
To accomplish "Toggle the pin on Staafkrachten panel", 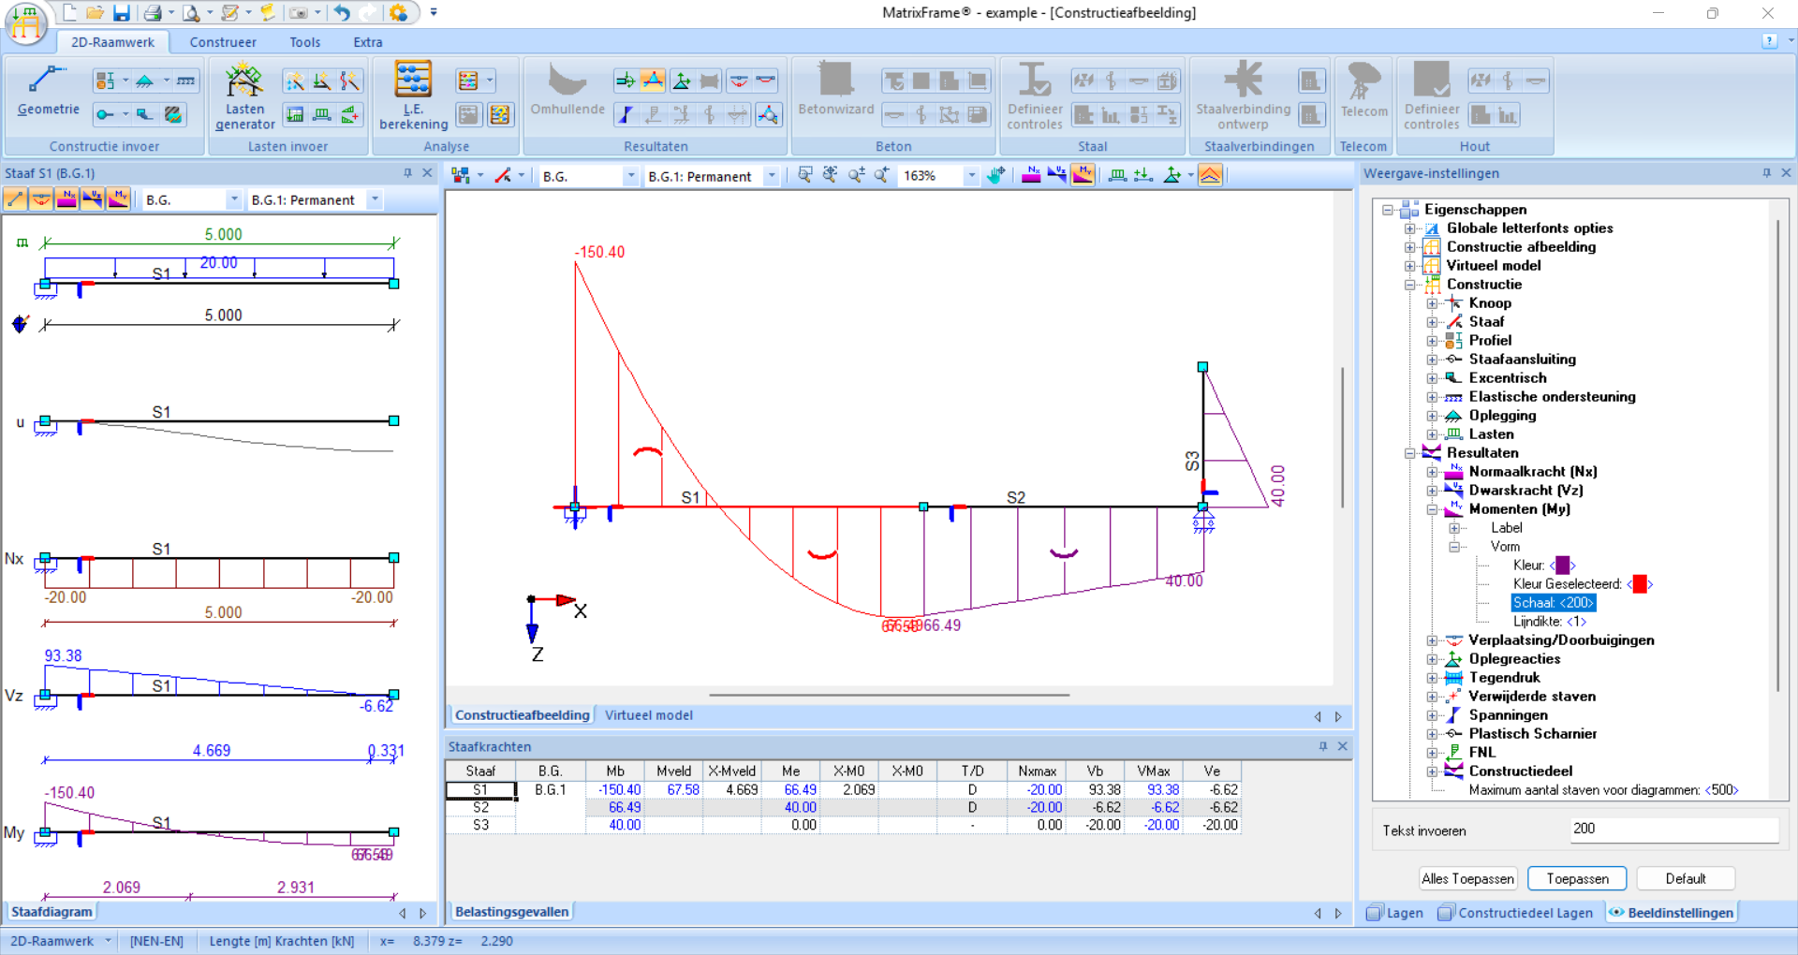I will [x=1322, y=746].
